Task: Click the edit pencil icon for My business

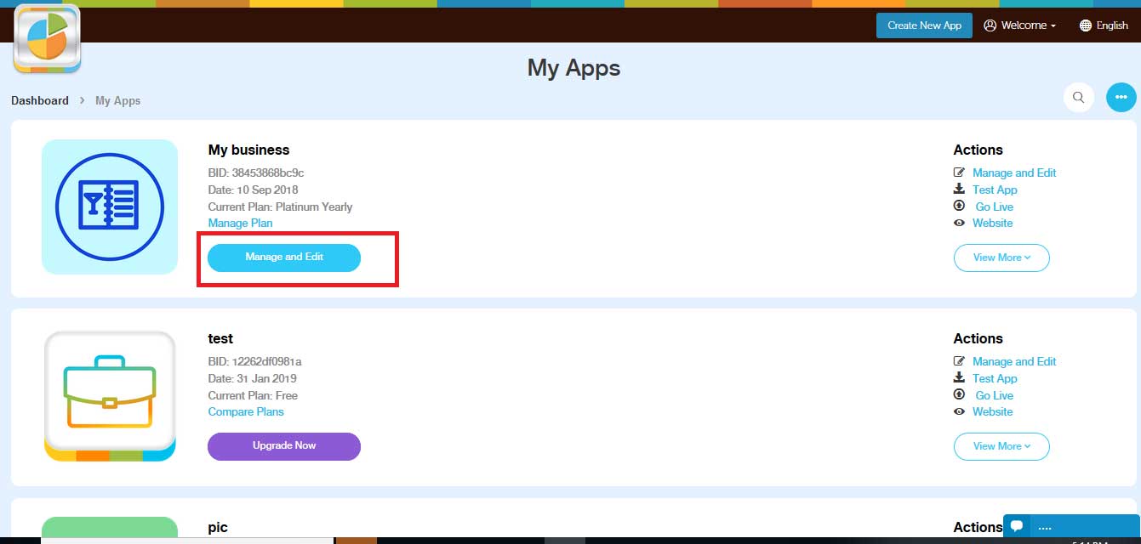Action: [x=958, y=173]
